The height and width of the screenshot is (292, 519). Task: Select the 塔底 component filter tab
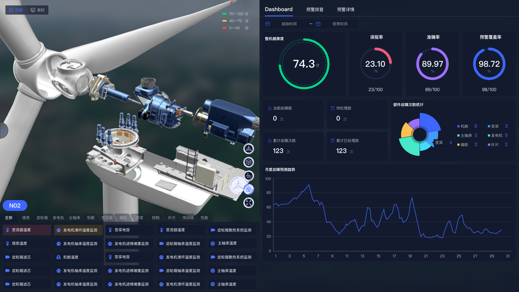26,218
